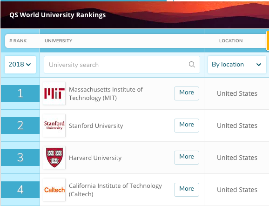This screenshot has height=206, width=269.
Task: Click the Harvard crest logo
Action: pyautogui.click(x=54, y=158)
